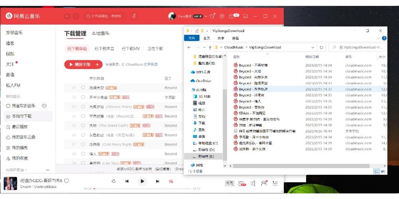The width and height of the screenshot is (399, 199).
Task: Click the search box in NetEase header
Action: 105,16
